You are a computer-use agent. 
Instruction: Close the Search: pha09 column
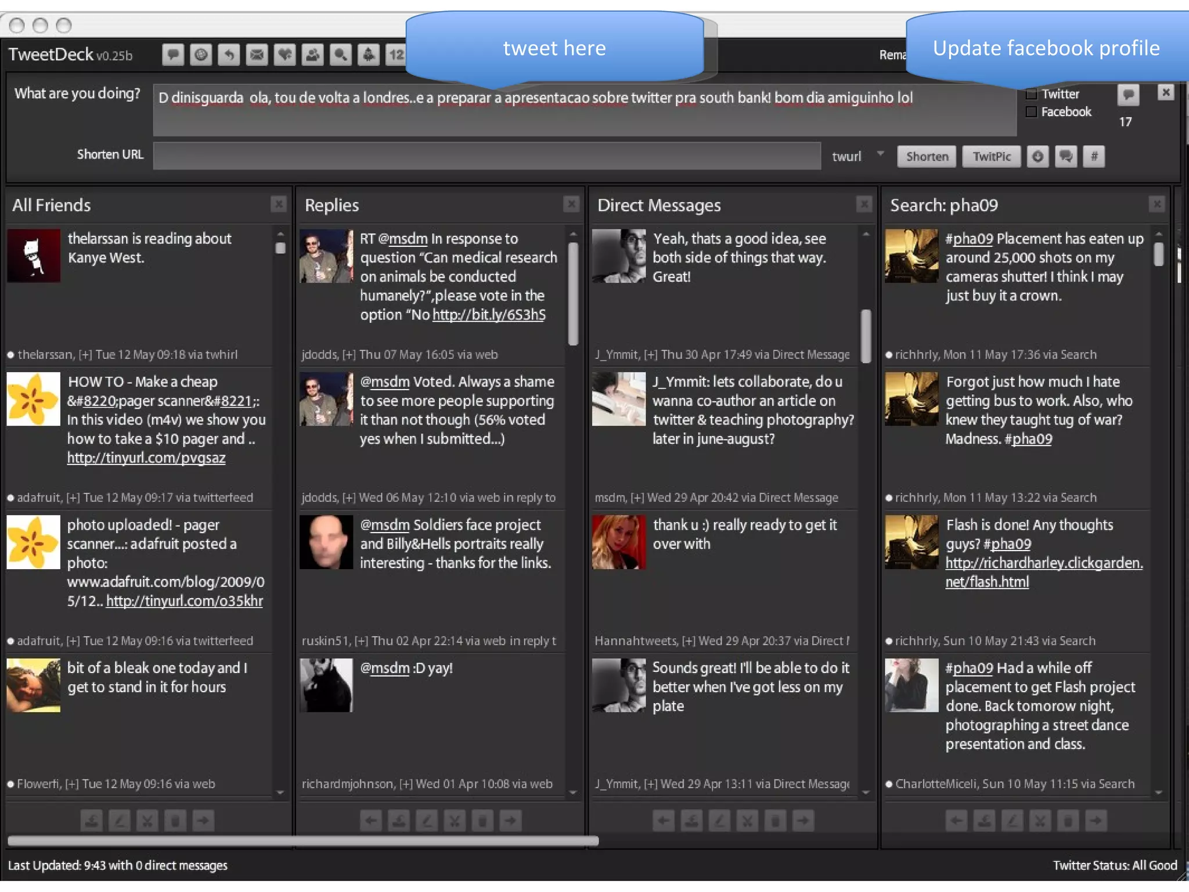coord(1156,204)
